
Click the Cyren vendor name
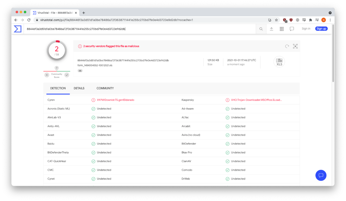tap(51, 100)
